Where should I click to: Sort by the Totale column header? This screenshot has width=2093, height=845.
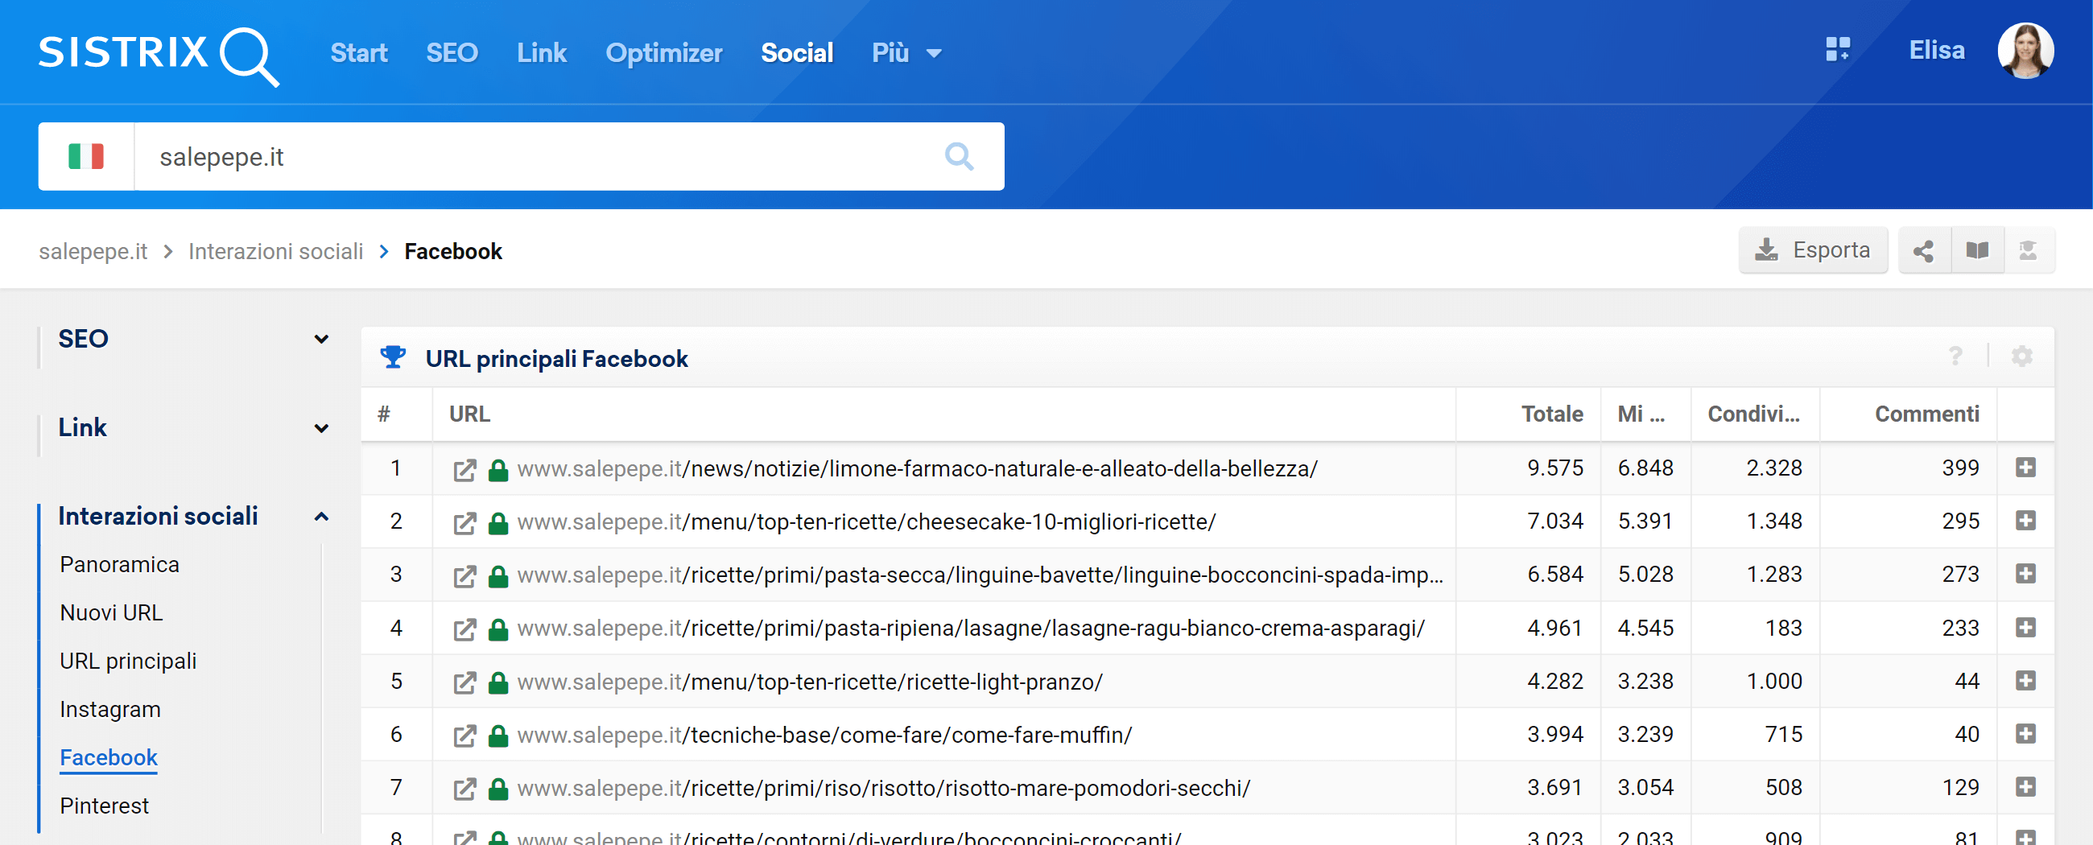point(1552,414)
